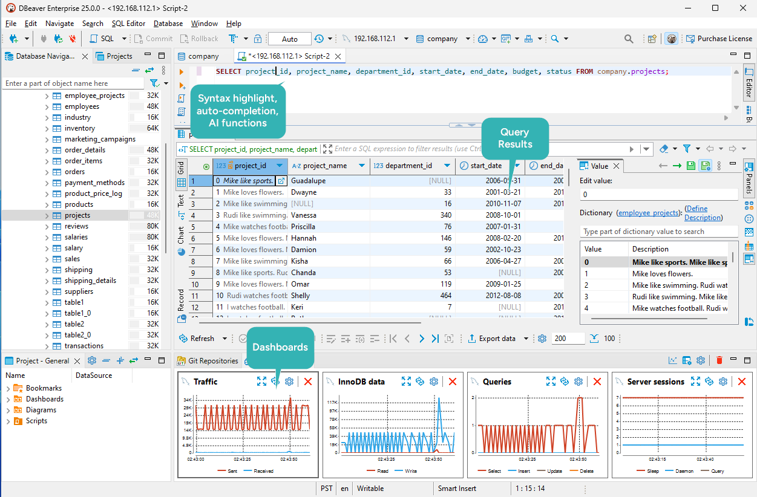Maximize the InnoDB data chart
This screenshot has height=497, width=757.
[x=406, y=382]
